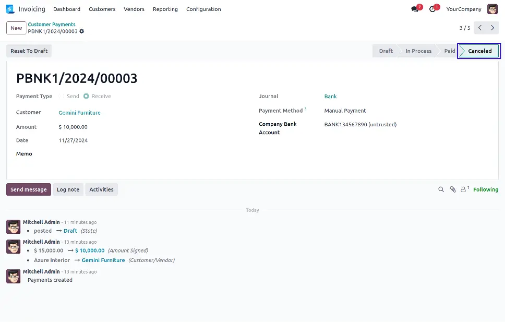The width and height of the screenshot is (505, 322).
Task: Toggle the Following subscription status
Action: pos(485,189)
